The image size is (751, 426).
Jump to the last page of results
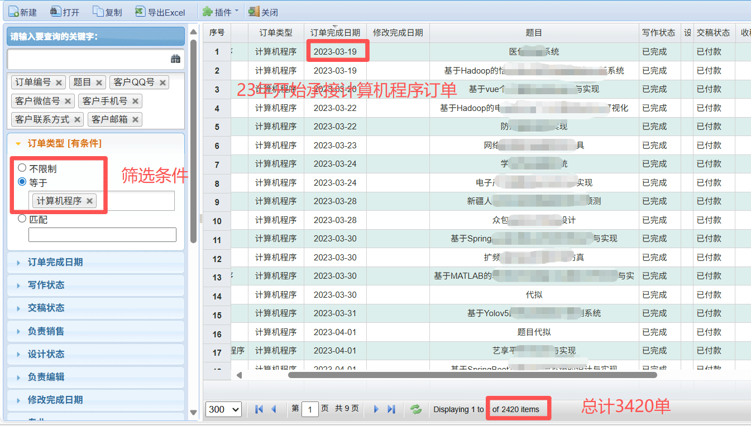[x=391, y=409]
